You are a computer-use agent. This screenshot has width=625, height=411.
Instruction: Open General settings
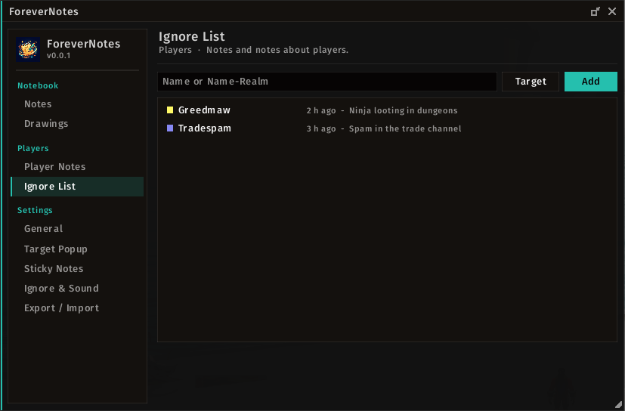(x=43, y=229)
